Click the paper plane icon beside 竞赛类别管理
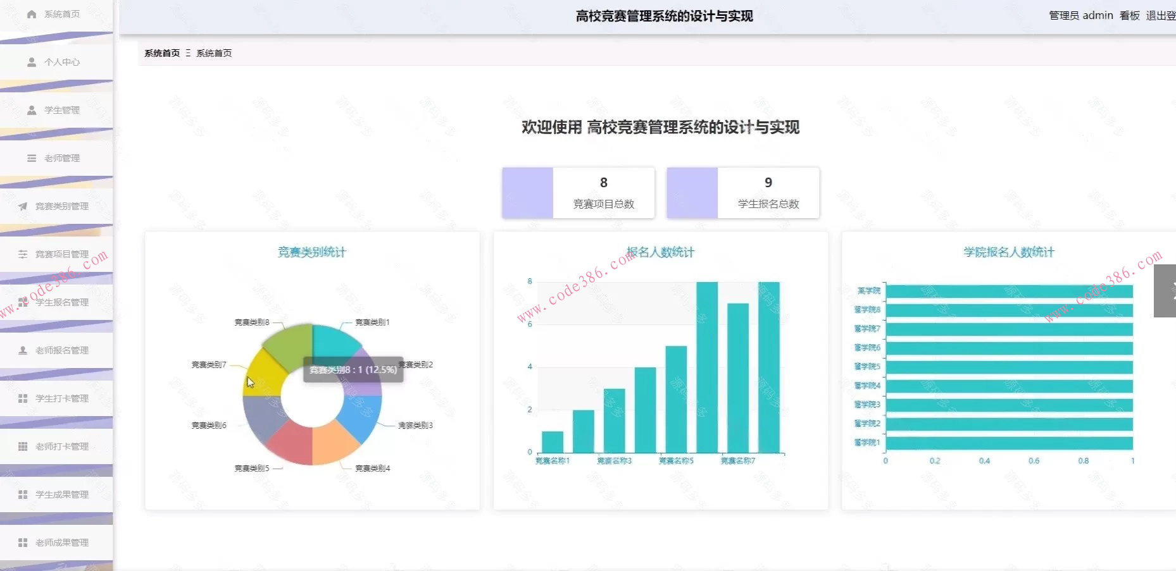Image resolution: width=1176 pixels, height=571 pixels. 23,206
